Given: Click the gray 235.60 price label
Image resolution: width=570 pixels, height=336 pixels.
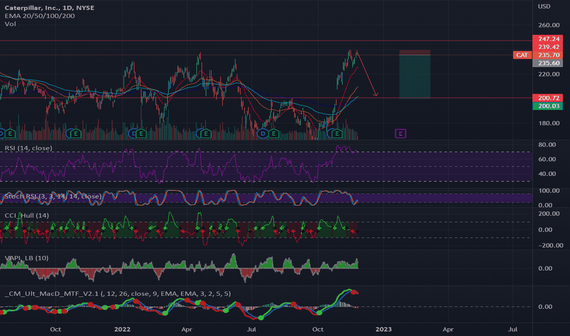Looking at the screenshot, I should point(548,63).
